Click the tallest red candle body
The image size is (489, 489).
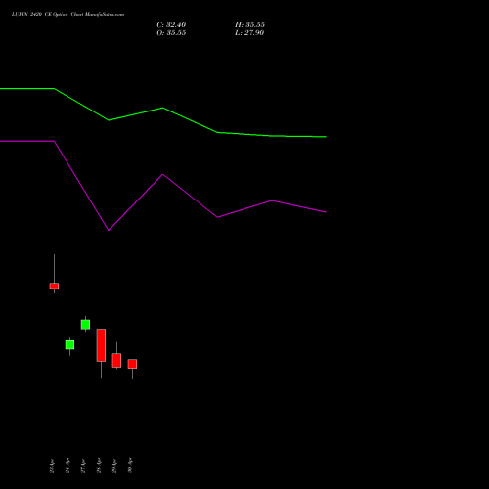(101, 345)
